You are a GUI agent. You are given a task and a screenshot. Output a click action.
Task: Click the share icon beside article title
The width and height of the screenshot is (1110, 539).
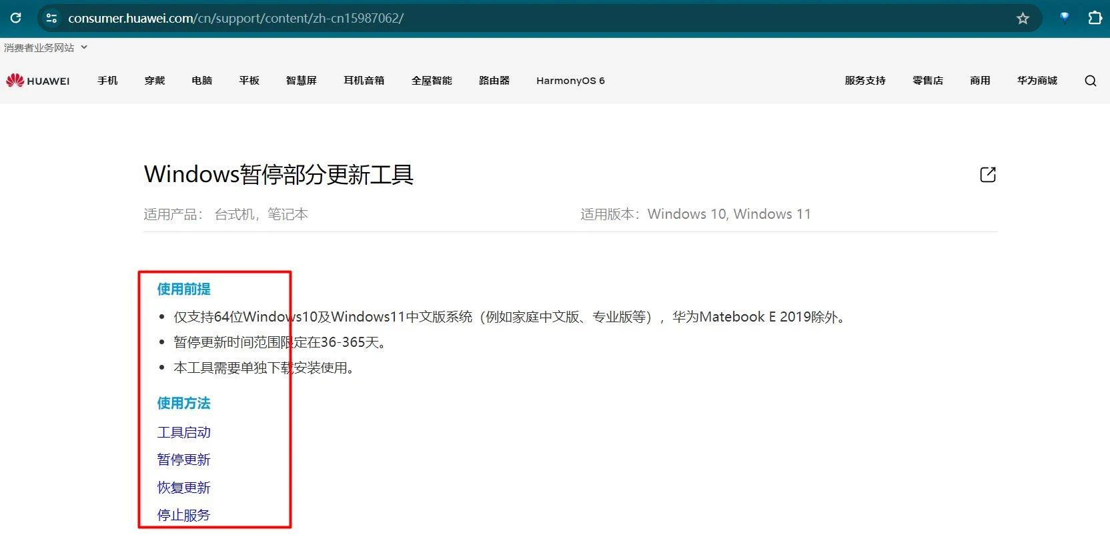pos(987,175)
